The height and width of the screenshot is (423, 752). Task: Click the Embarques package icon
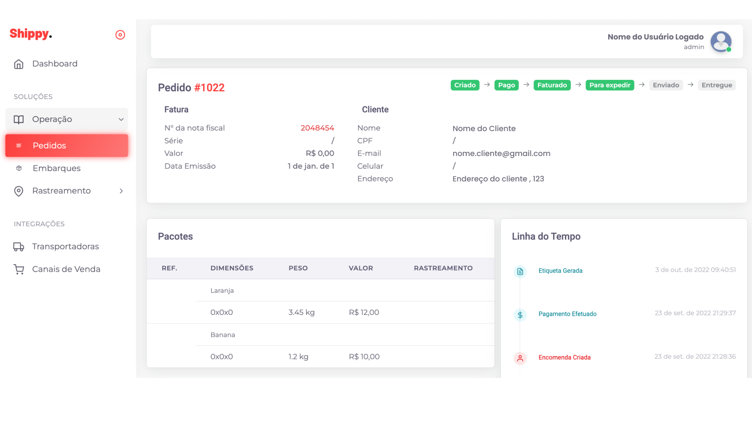(x=19, y=168)
